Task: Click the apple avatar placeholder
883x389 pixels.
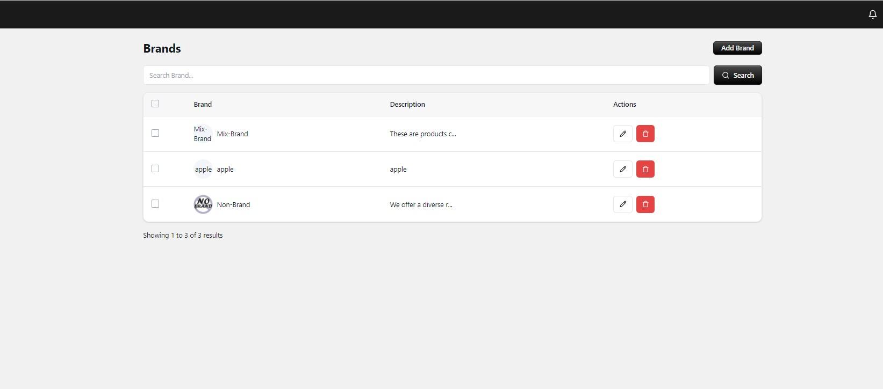Action: coord(203,169)
